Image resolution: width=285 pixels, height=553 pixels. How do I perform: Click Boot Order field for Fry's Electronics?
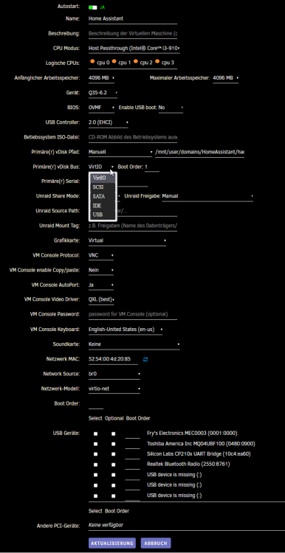pos(132,434)
